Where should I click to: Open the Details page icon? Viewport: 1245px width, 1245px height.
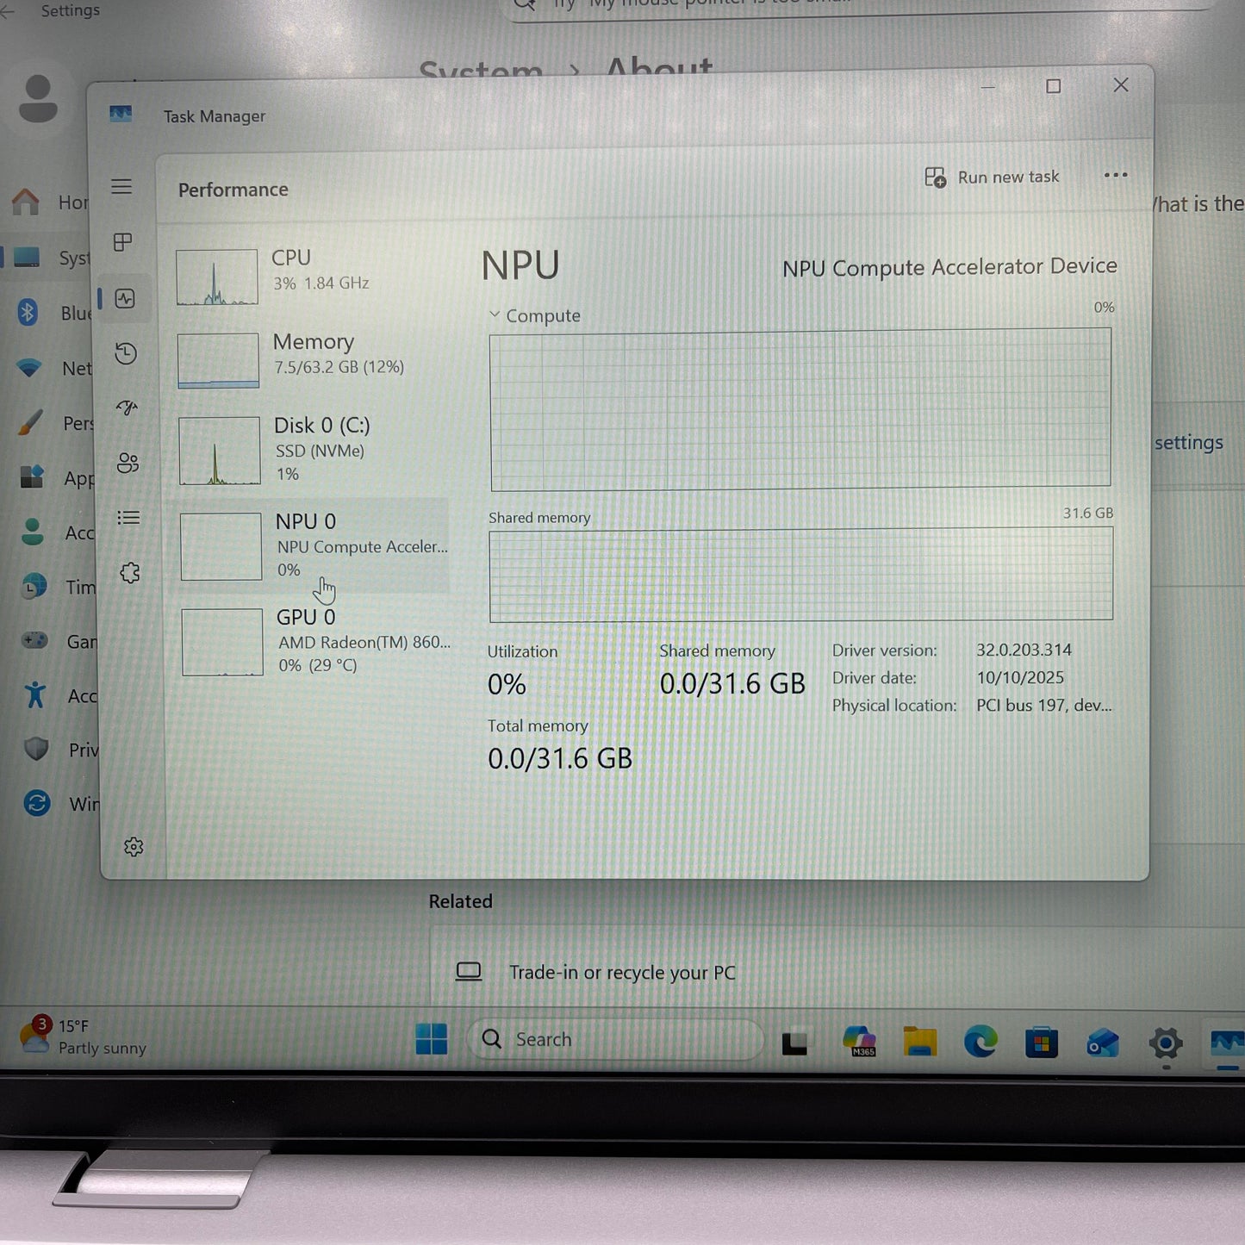click(128, 517)
